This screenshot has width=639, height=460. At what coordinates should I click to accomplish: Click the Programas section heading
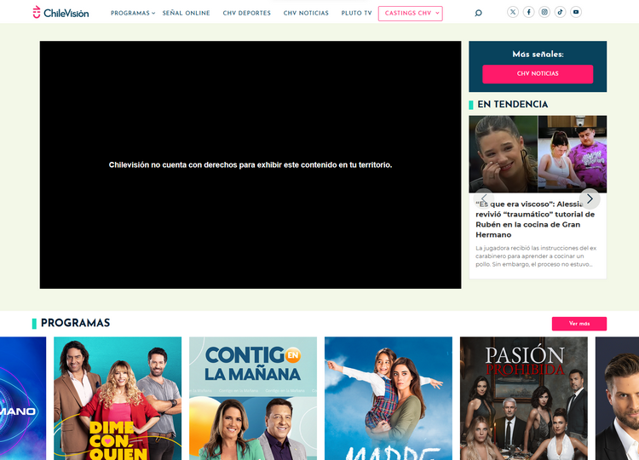(x=75, y=323)
